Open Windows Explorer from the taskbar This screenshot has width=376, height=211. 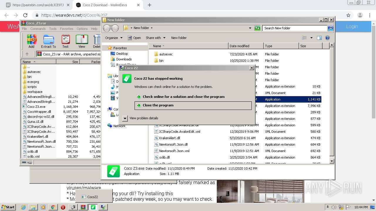[33, 207]
